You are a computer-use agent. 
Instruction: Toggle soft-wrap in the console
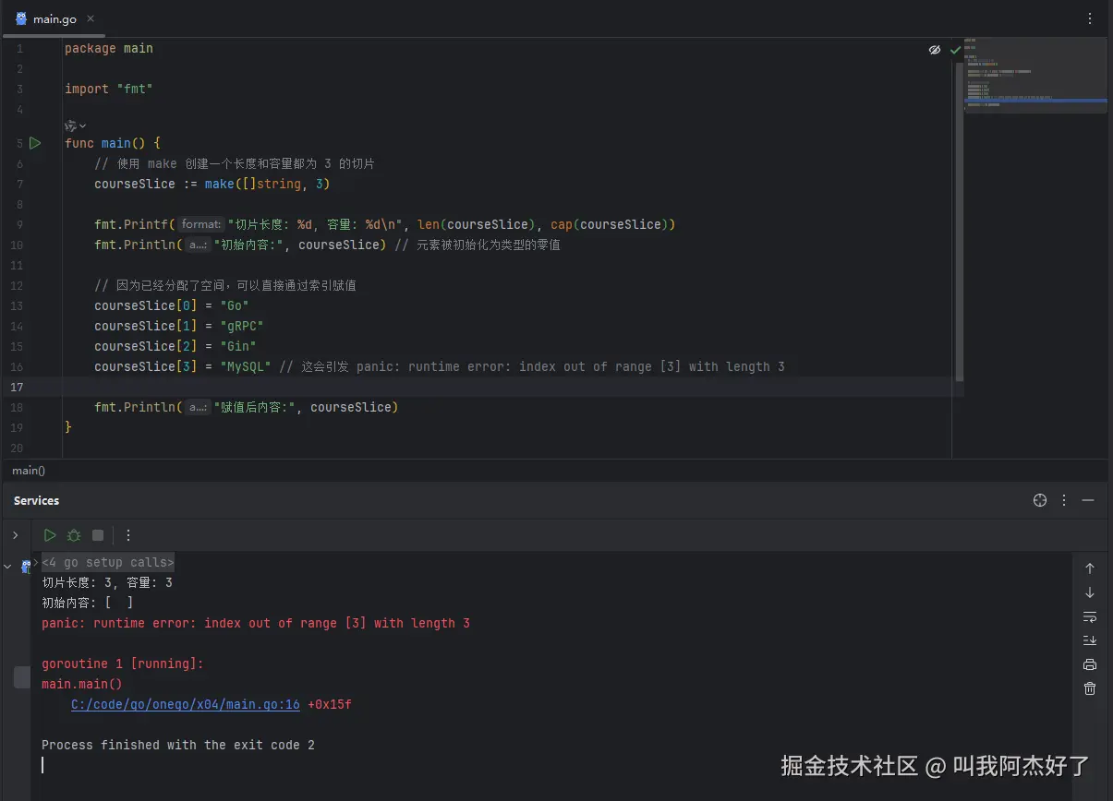[x=1090, y=616]
